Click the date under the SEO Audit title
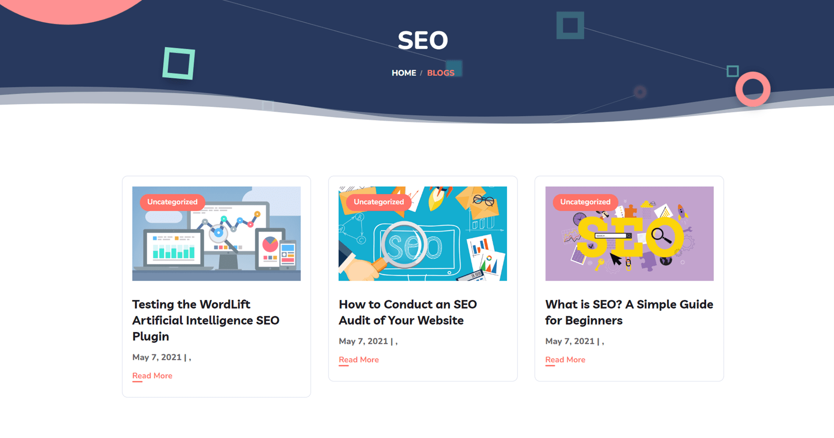This screenshot has height=438, width=834. (x=363, y=341)
